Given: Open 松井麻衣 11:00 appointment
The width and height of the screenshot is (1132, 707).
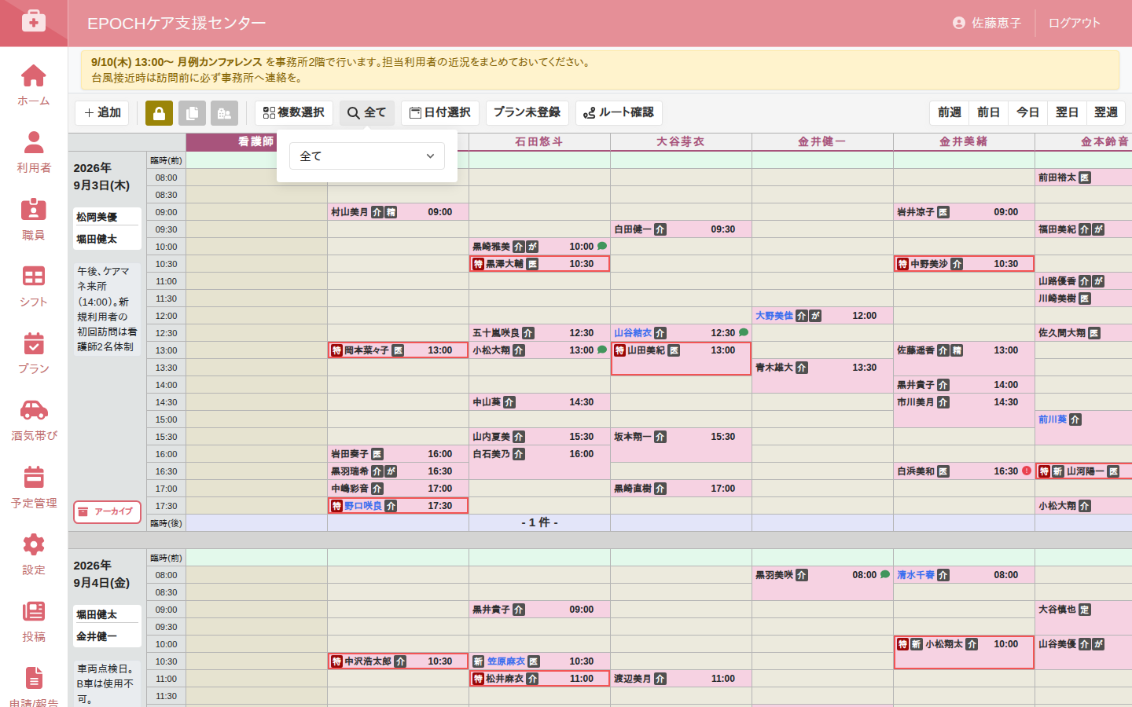Looking at the screenshot, I should 539,679.
